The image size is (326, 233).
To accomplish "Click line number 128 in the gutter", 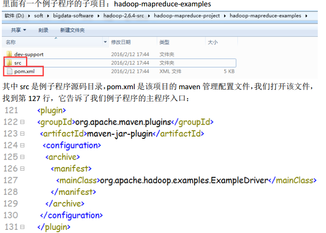I will pyautogui.click(x=11, y=192).
